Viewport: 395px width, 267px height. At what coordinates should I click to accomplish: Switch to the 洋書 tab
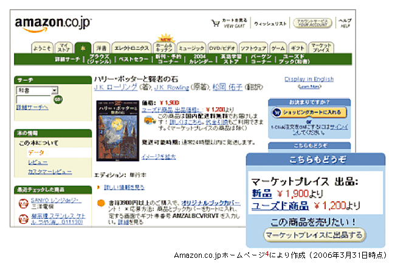pyautogui.click(x=101, y=48)
